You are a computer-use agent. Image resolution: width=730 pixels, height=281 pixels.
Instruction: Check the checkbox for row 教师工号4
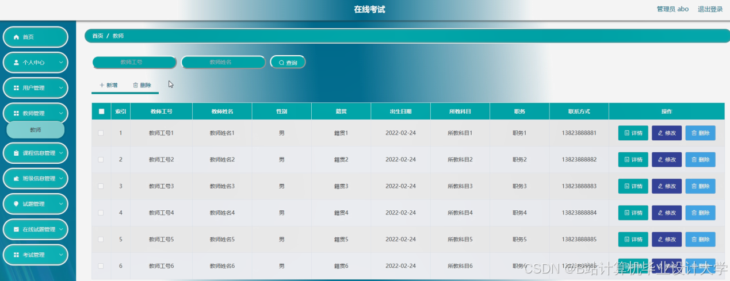[x=101, y=213]
